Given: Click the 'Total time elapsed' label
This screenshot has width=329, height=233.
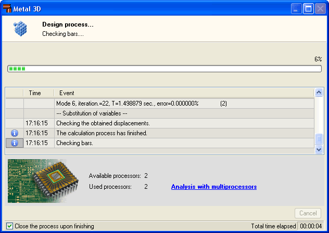Looking at the screenshot, I should click(x=273, y=226).
